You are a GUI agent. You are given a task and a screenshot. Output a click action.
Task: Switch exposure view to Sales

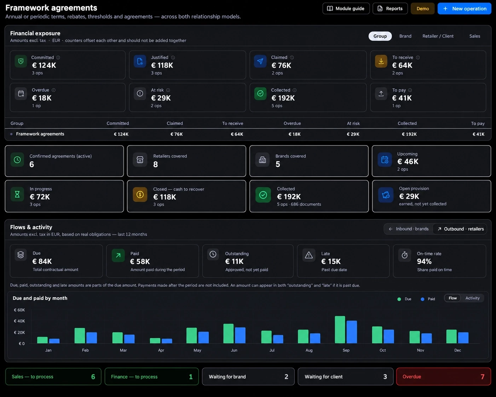475,36
